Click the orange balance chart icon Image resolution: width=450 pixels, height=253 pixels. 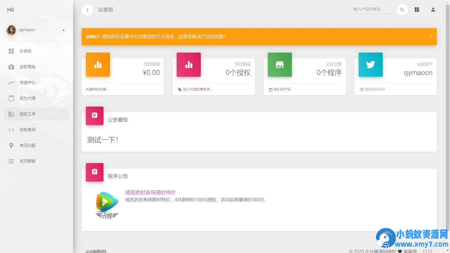pos(98,65)
